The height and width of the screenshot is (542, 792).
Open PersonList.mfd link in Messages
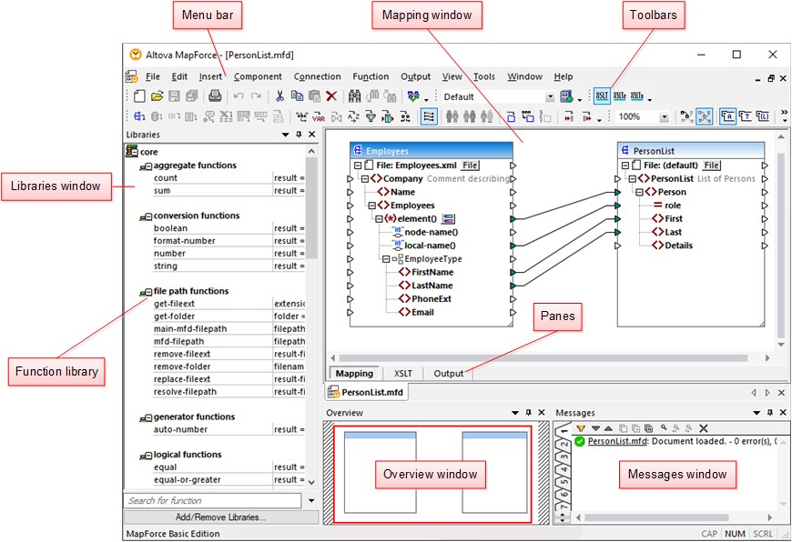click(617, 441)
